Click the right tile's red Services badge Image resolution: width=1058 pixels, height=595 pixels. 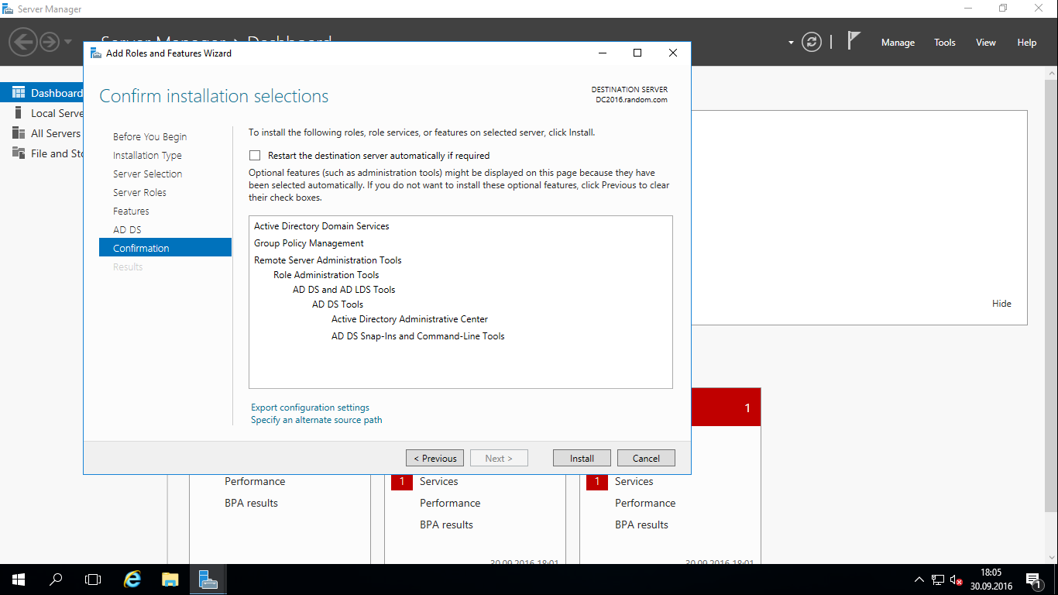coord(596,481)
